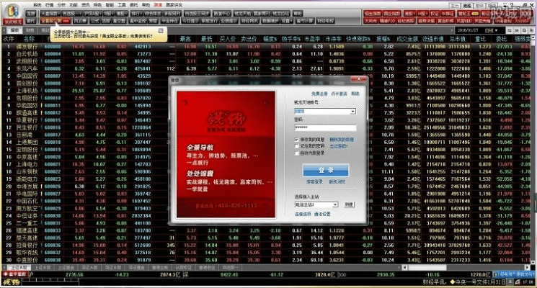Click the 帮助 link in login dialog
The image size is (537, 288).
click(355, 94)
